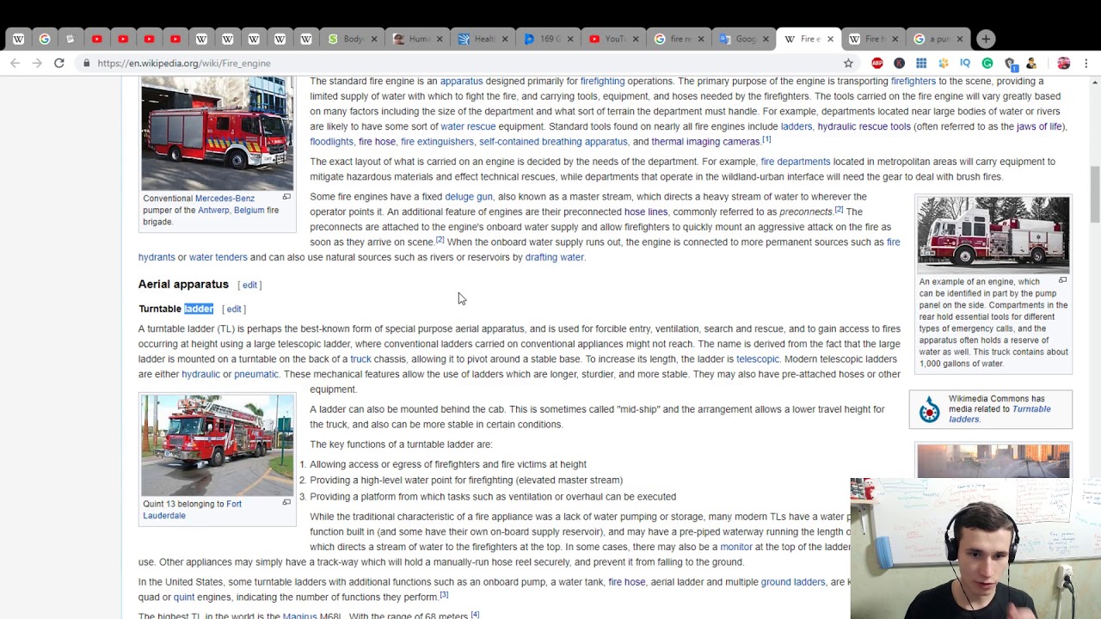Open the shield extension with notification badge
The width and height of the screenshot is (1101, 619).
(x=1010, y=64)
